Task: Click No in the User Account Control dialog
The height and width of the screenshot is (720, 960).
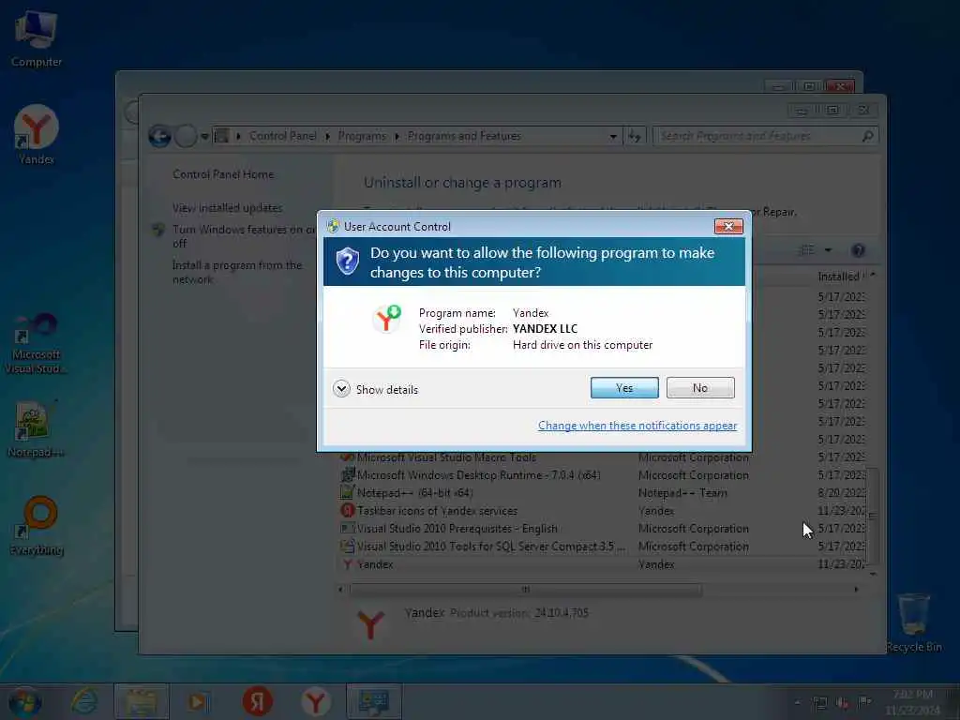Action: tap(699, 388)
